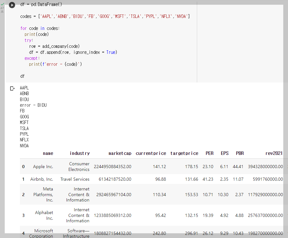Click the output toggle arrow icon
Image resolution: width=288 pixels, height=238 pixels.
[12, 88]
